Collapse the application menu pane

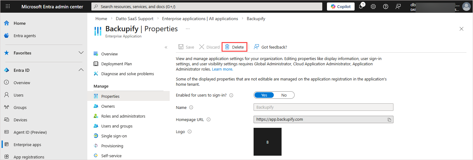click(x=166, y=47)
